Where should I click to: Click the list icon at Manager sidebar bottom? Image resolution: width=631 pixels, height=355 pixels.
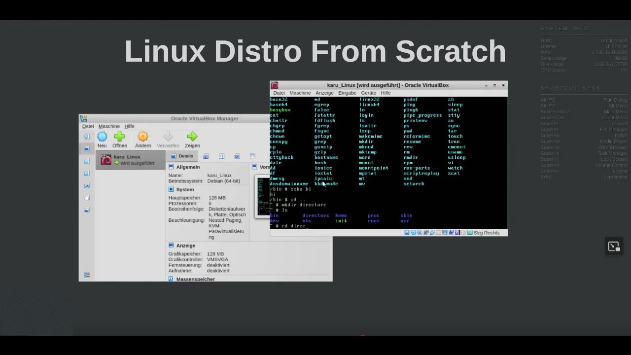point(87,275)
